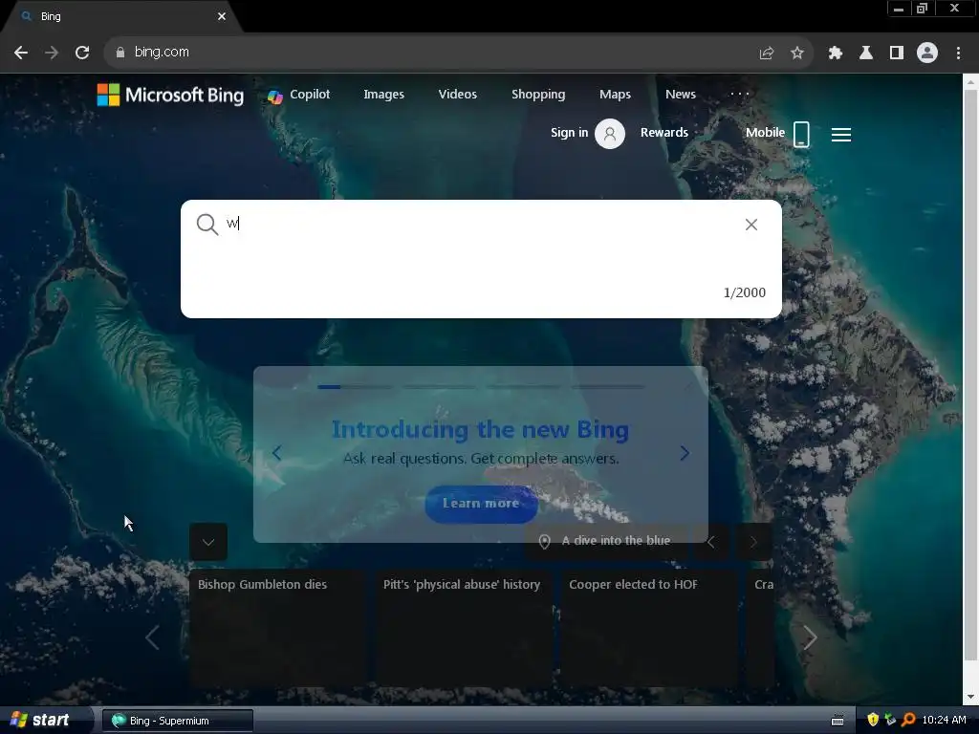Expand the more options ellipsis in header
This screenshot has height=734, width=979.
(x=740, y=95)
